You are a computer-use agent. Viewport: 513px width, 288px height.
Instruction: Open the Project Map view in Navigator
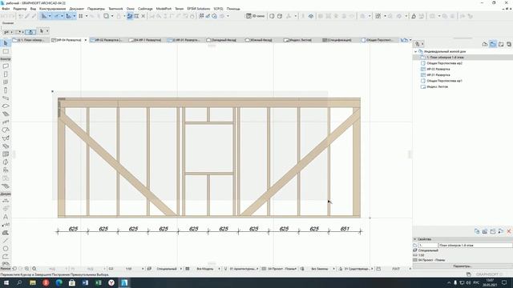(x=485, y=44)
